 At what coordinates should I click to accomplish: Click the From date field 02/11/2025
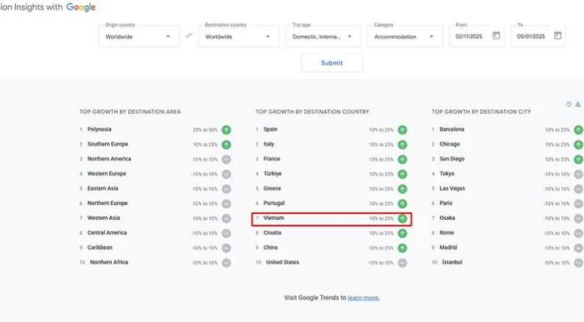tap(468, 36)
